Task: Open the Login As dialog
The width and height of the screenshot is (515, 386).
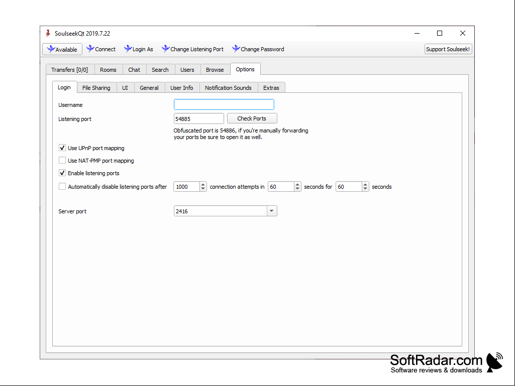Action: 139,49
